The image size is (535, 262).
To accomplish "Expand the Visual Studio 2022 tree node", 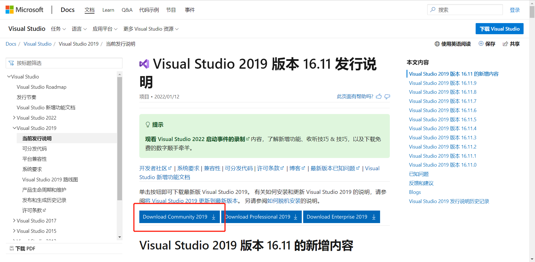I will (x=14, y=118).
